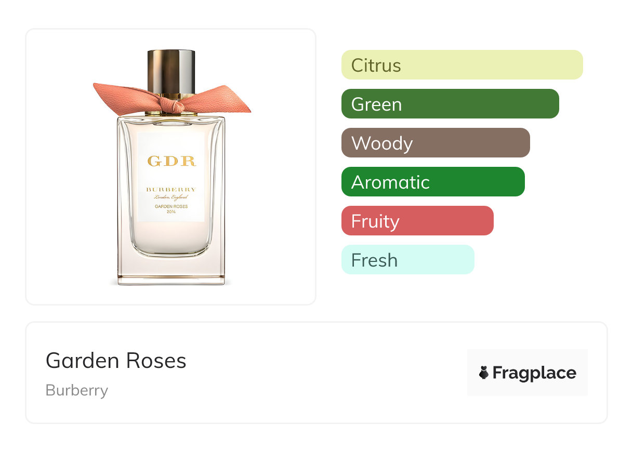
Task: Click the GDR letters on the bottle
Action: pyautogui.click(x=172, y=161)
